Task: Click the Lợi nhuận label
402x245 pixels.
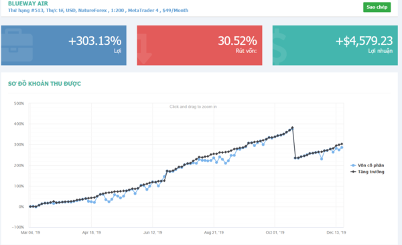Action: 381,51
